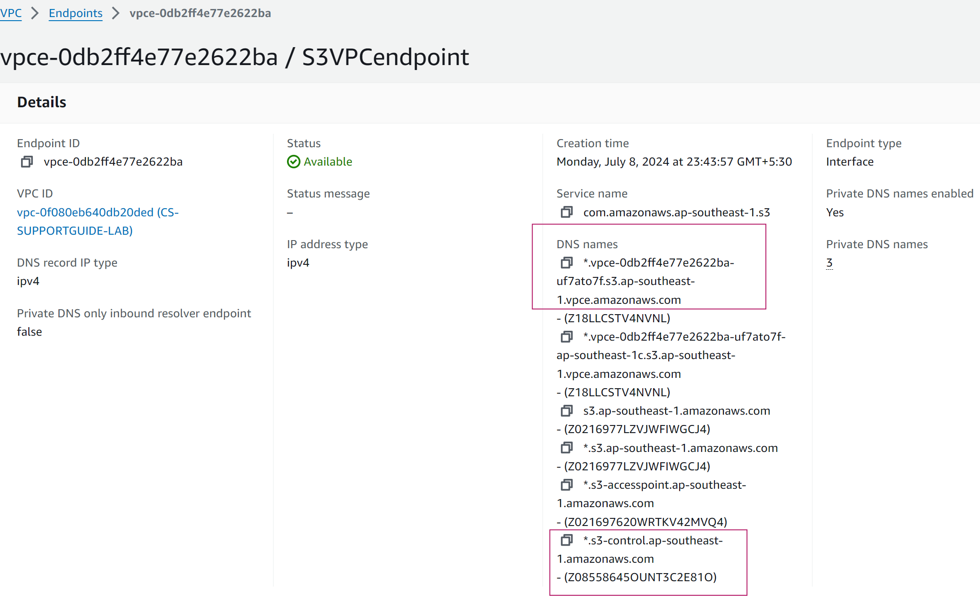
Task: Click the Details section header
Action: [42, 102]
